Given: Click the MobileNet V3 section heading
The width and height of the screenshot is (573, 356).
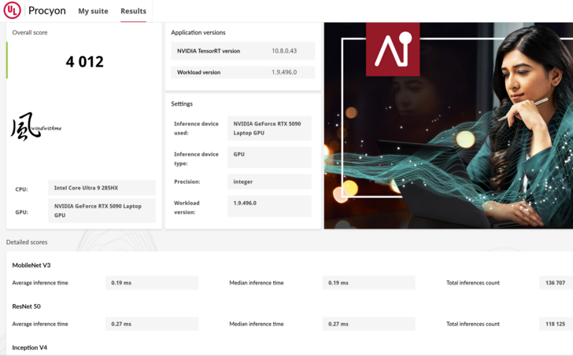Looking at the screenshot, I should 31,266.
